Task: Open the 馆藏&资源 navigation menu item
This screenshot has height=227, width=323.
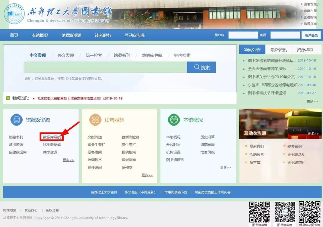Action: [71, 35]
